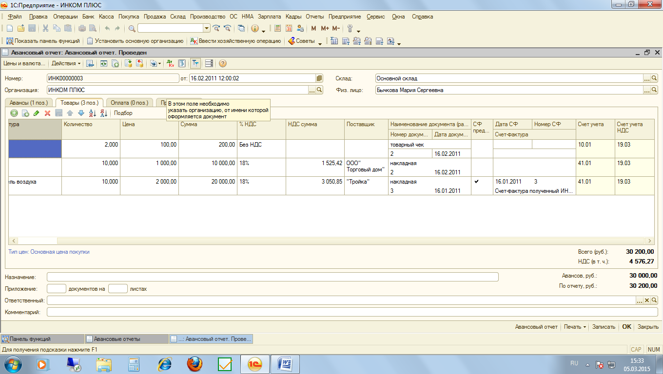
Task: Click magnifier next to Склад field
Action: [654, 78]
